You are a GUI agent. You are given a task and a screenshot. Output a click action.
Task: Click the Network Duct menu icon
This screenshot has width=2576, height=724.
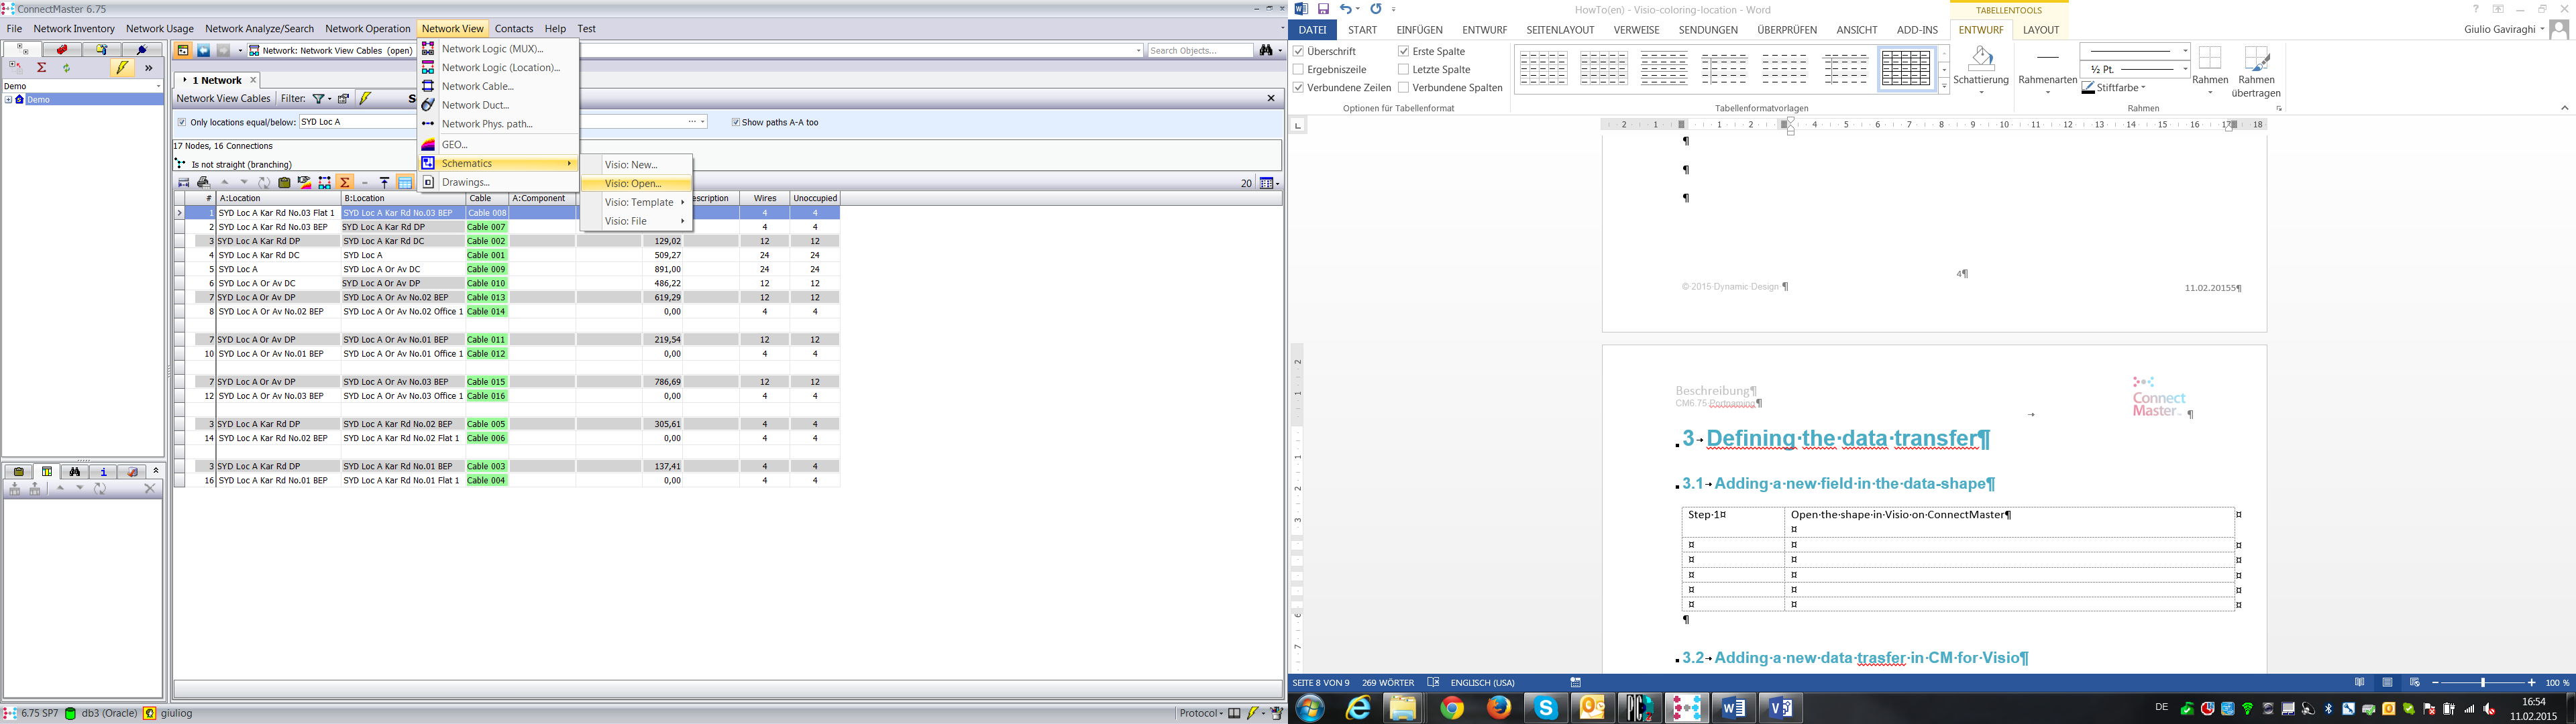click(428, 105)
